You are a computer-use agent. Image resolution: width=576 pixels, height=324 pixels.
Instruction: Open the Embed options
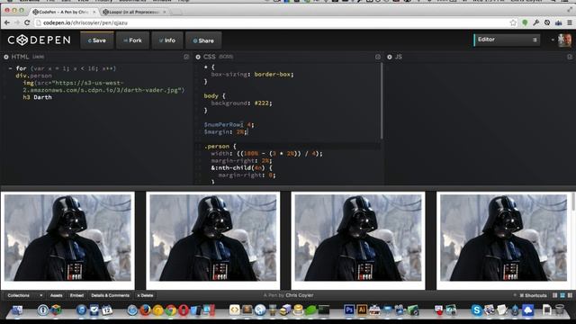[76, 295]
